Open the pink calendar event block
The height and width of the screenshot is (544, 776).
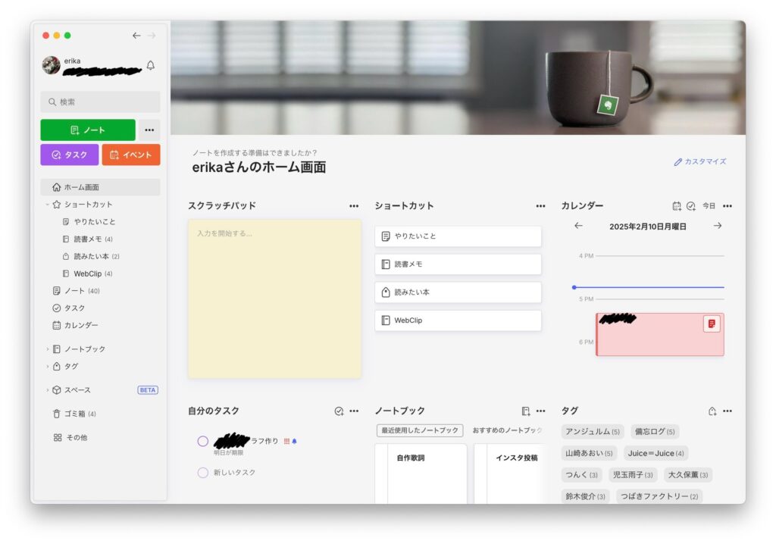(660, 334)
